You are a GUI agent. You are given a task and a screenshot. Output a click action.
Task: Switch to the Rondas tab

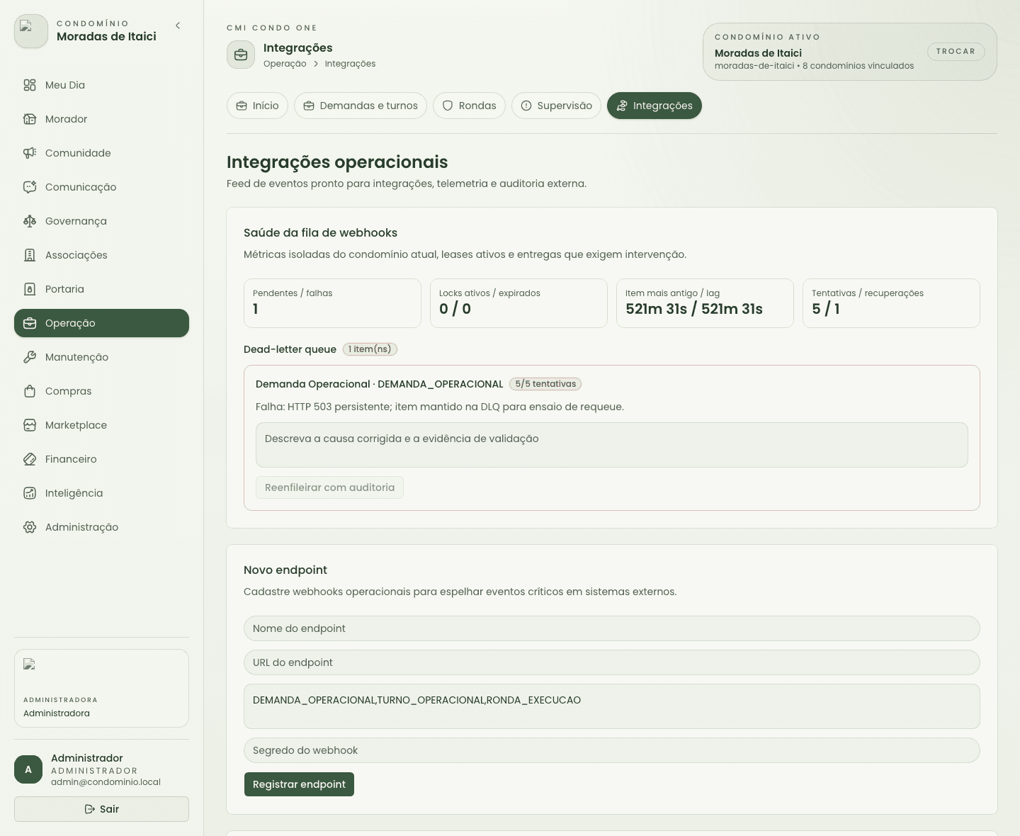coord(469,106)
